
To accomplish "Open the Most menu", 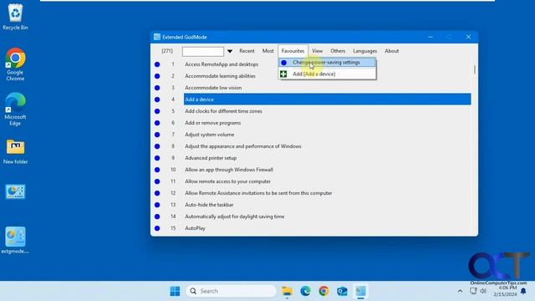I will pyautogui.click(x=267, y=51).
